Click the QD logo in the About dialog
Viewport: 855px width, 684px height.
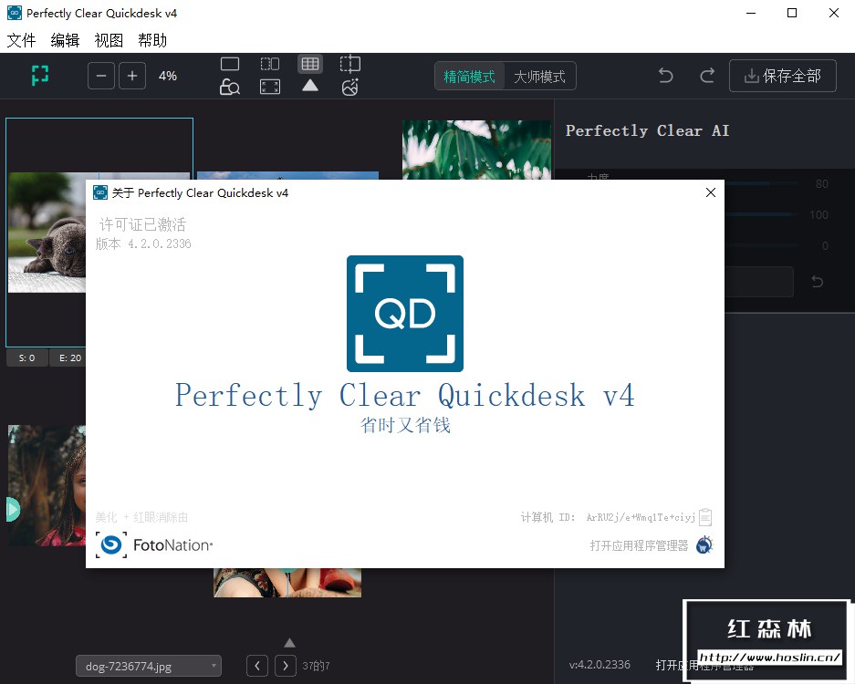click(405, 314)
